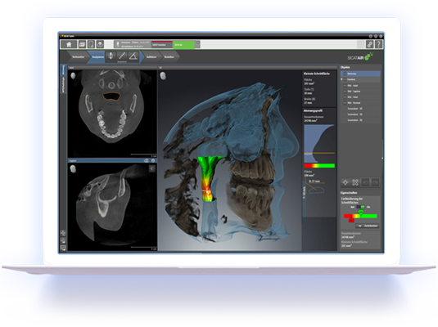The image size is (438, 327).
Task: Hide the Bild Sagittal object entry
Action: (345, 92)
